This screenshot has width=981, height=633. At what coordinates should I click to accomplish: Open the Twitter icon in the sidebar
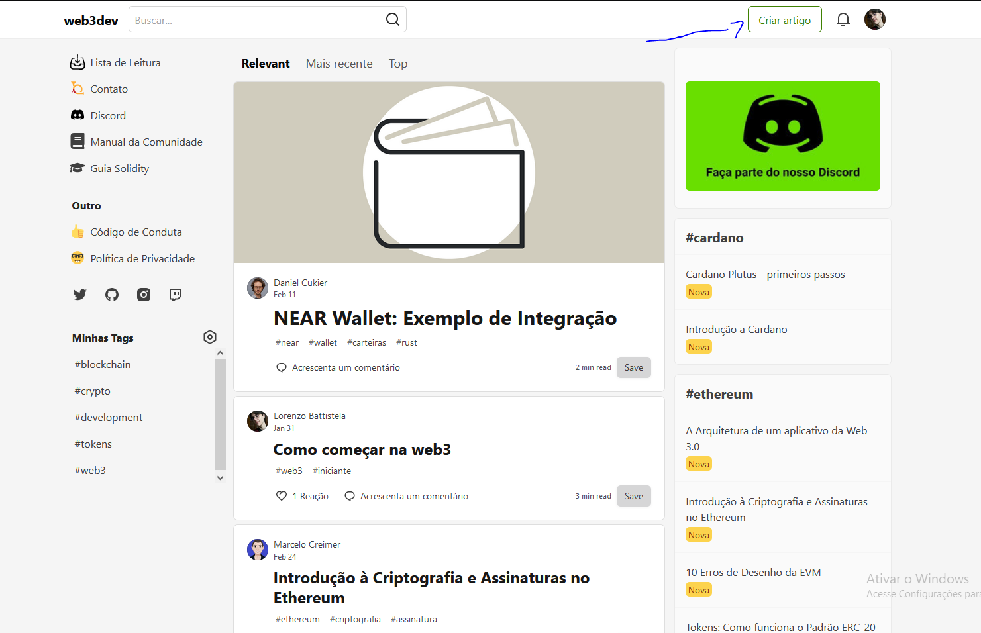(x=79, y=295)
